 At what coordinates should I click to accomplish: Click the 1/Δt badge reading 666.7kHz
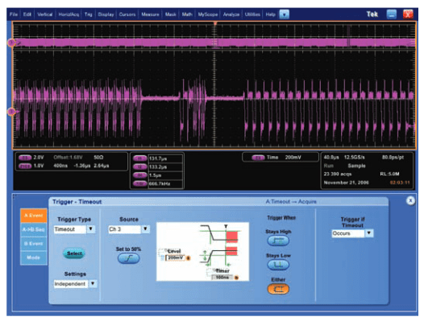139,184
